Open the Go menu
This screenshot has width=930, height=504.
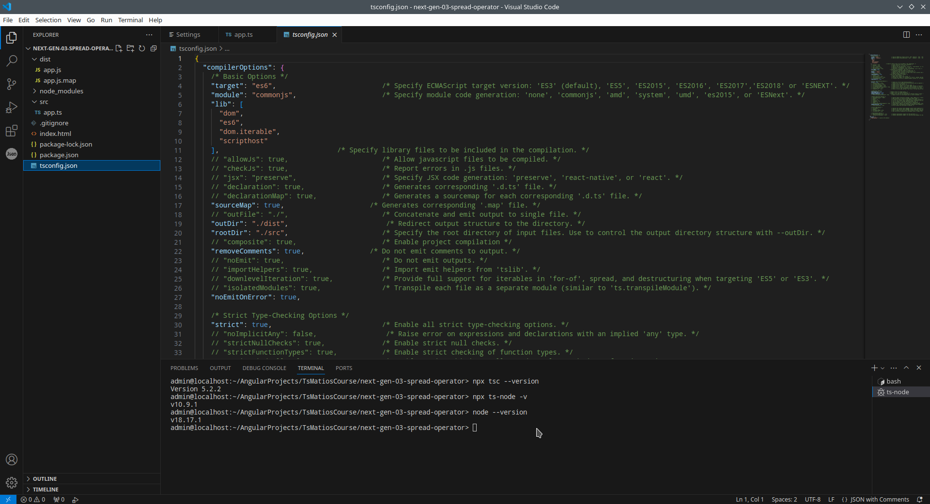coord(91,20)
